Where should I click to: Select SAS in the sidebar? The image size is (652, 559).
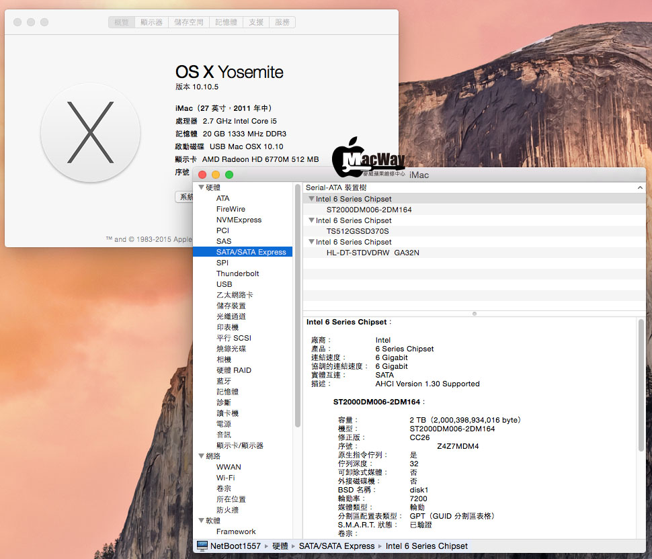224,241
